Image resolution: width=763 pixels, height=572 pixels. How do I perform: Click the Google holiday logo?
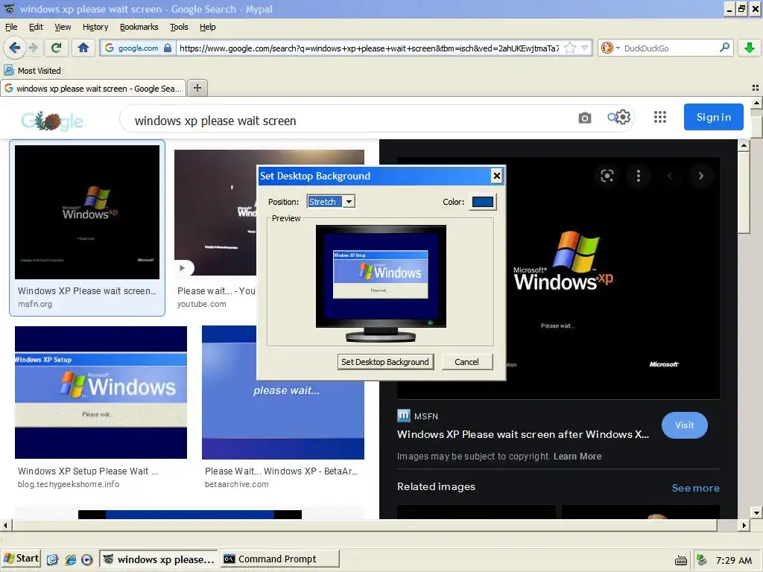pos(52,121)
